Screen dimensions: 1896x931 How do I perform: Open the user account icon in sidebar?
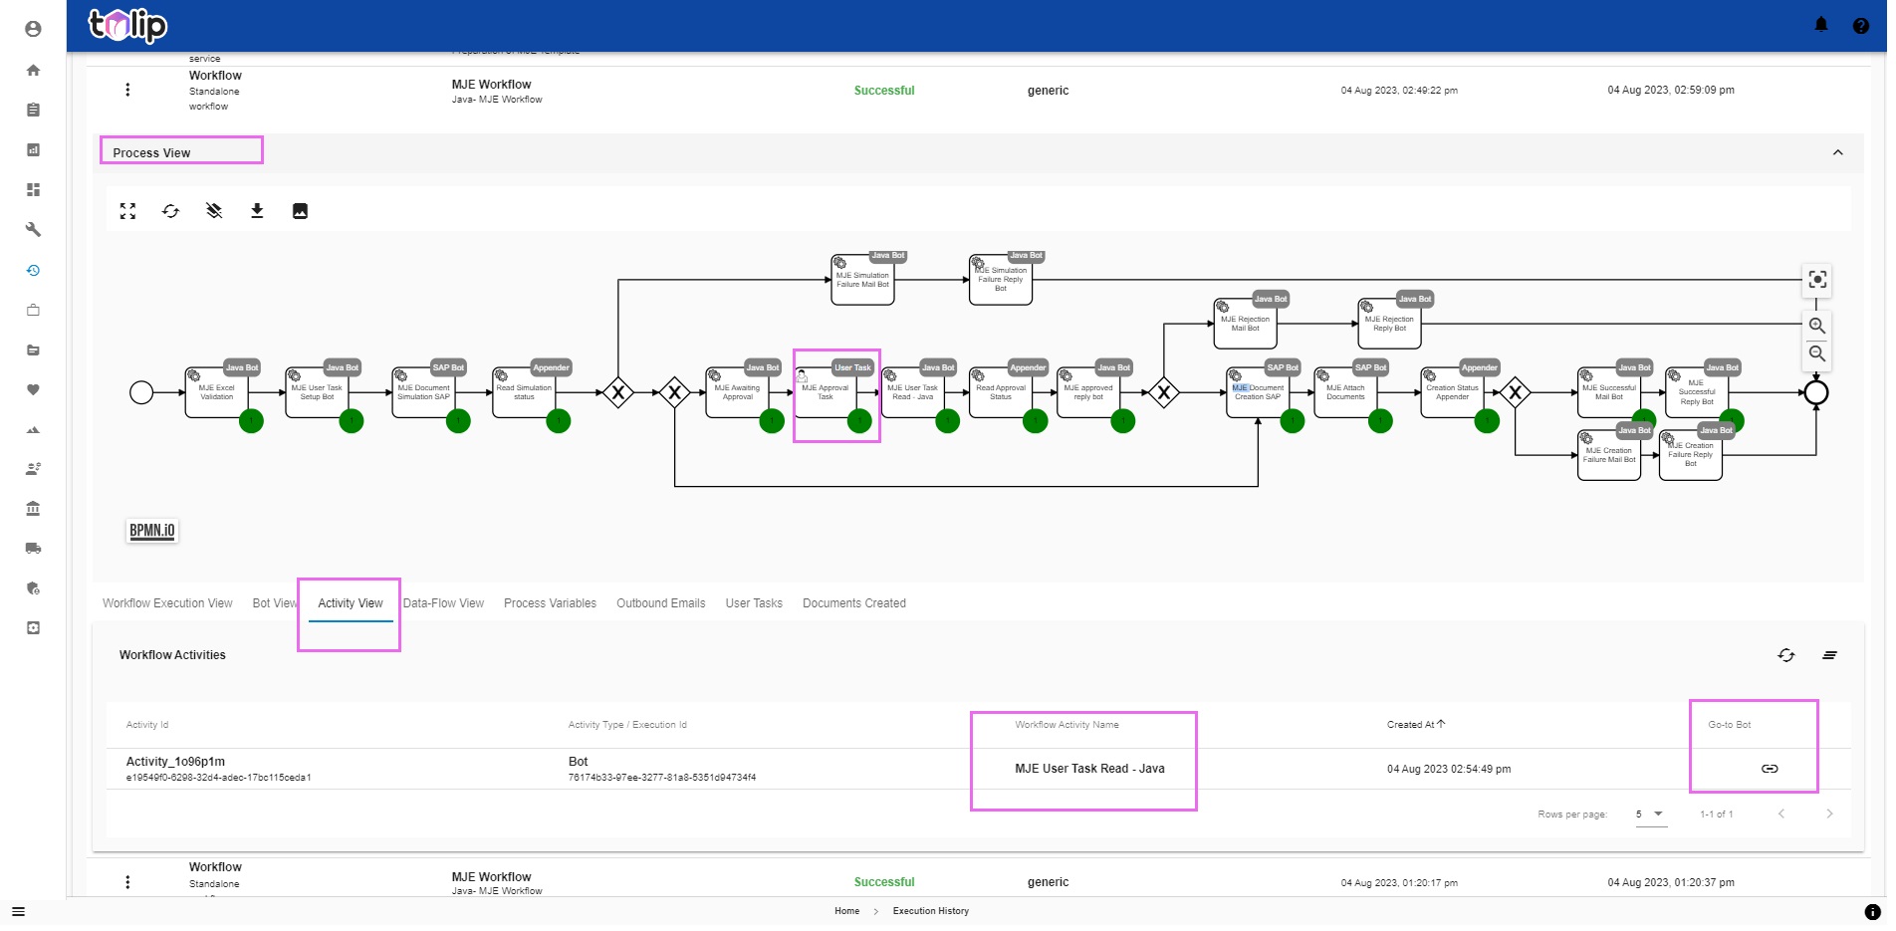click(33, 29)
